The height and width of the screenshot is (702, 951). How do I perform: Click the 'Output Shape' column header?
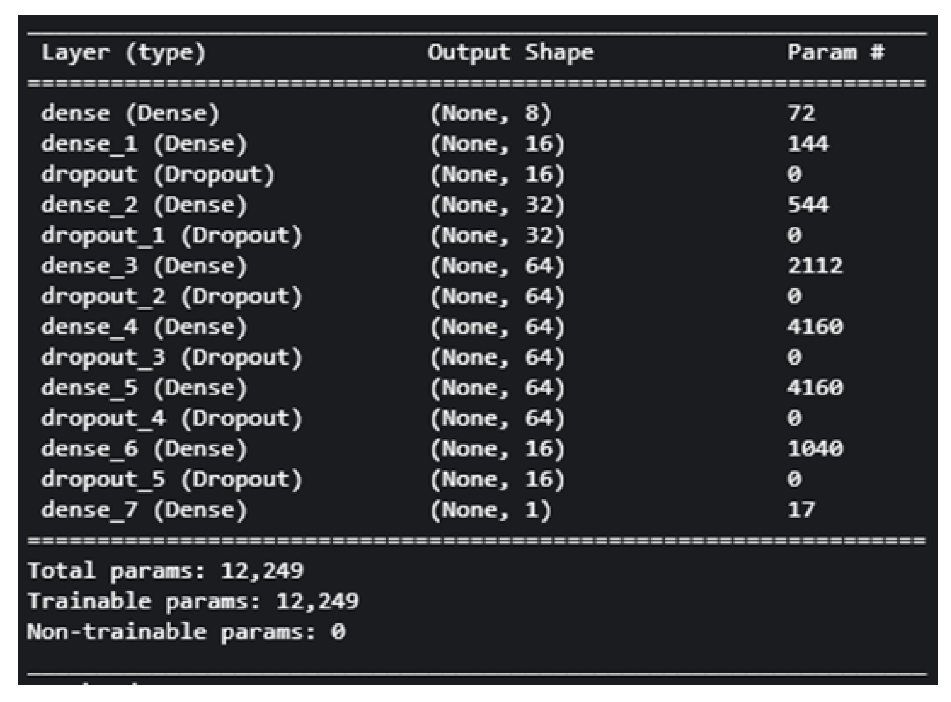[x=510, y=53]
